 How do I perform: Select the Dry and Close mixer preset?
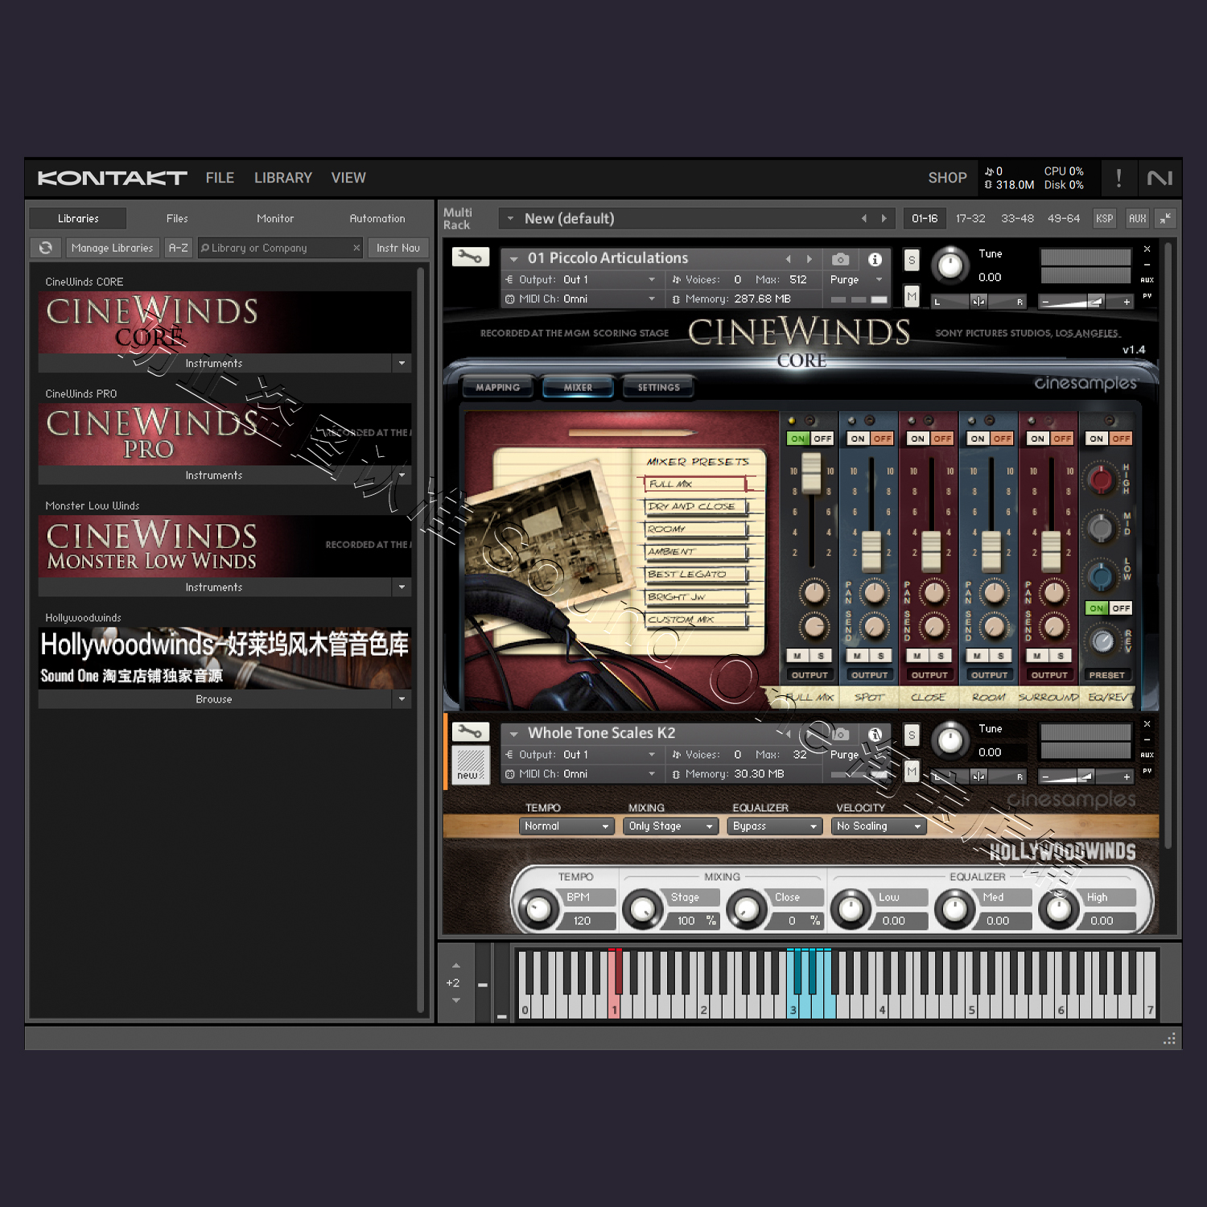coord(694,506)
